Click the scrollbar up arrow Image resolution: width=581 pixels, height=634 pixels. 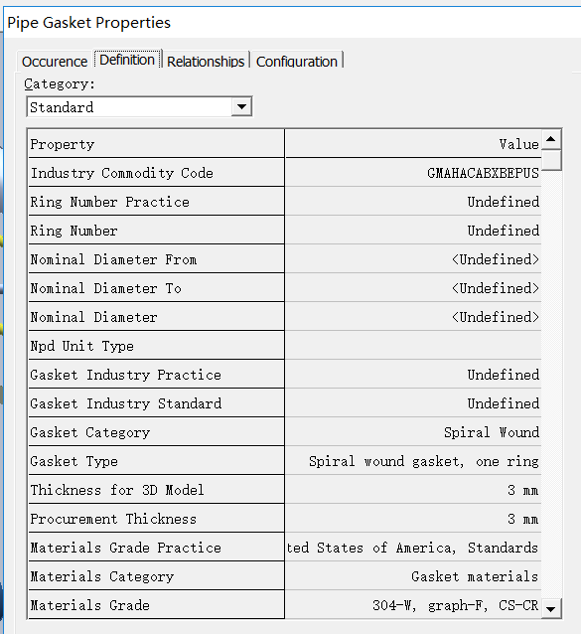(551, 139)
